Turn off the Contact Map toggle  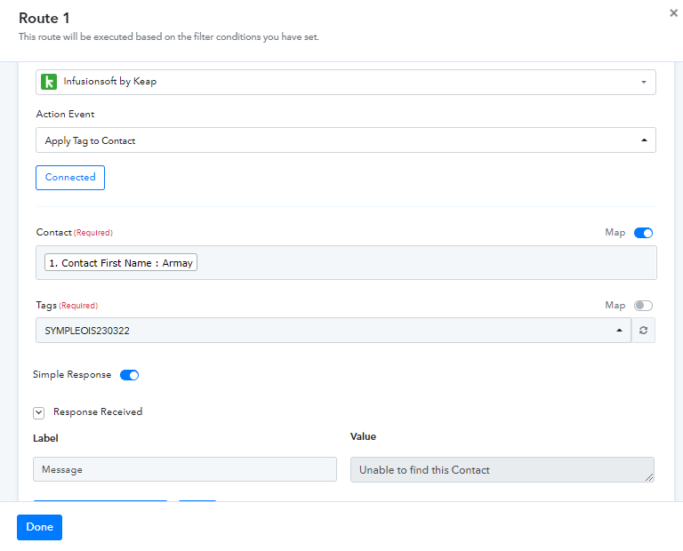643,233
